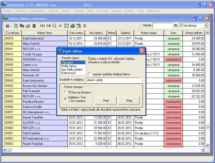Select invoice number 290857

12,112
